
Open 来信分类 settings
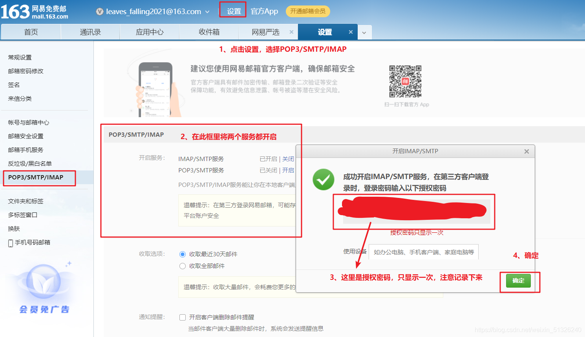coord(20,99)
